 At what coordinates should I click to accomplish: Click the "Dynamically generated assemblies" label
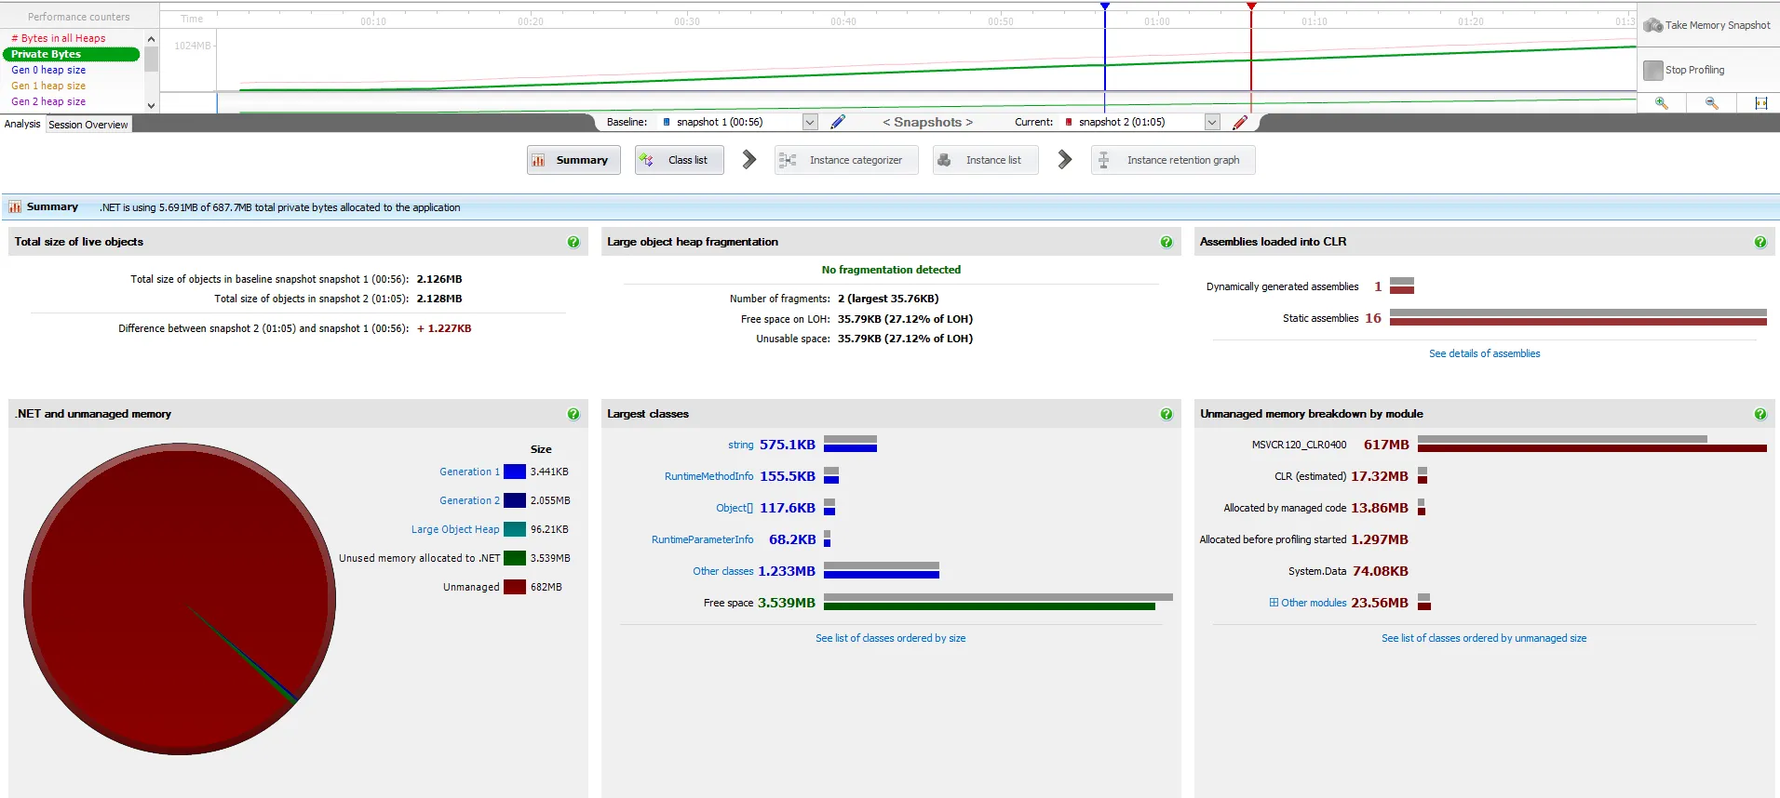1282,286
